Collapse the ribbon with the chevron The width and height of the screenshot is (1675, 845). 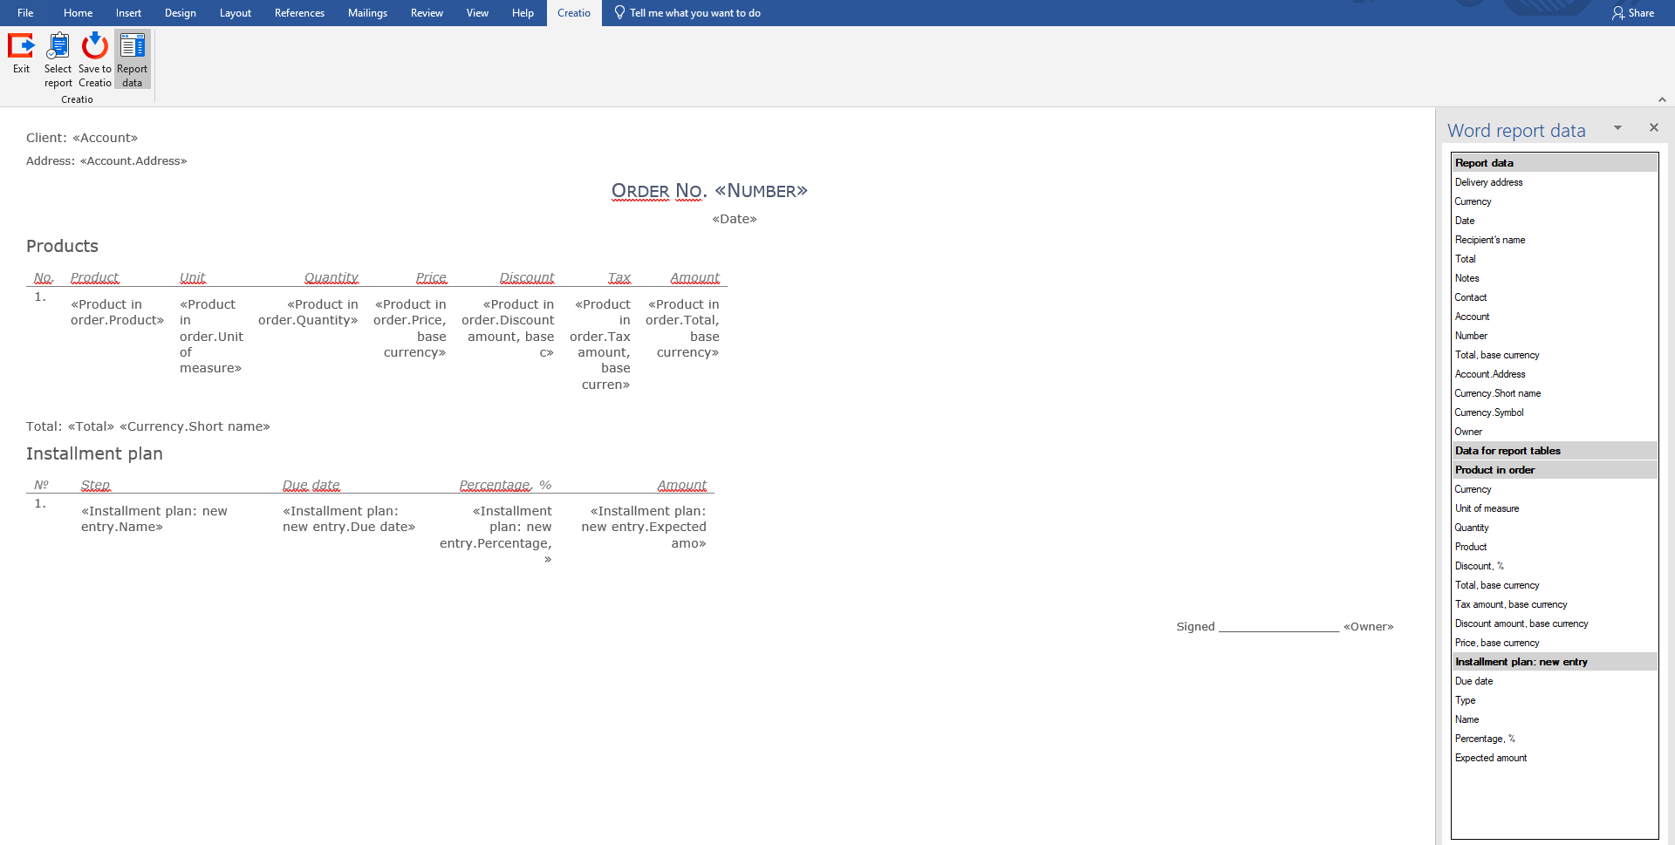tap(1664, 99)
